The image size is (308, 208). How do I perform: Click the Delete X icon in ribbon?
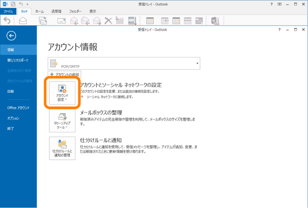pyautogui.click(x=108, y=21)
